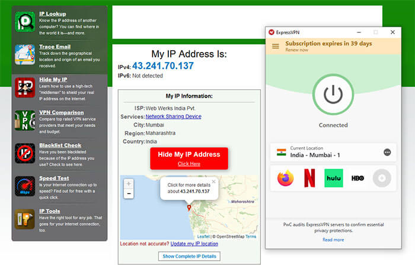Click the IP Tools drill icon
Image resolution: width=415 pixels, height=269 pixels.
click(25, 219)
